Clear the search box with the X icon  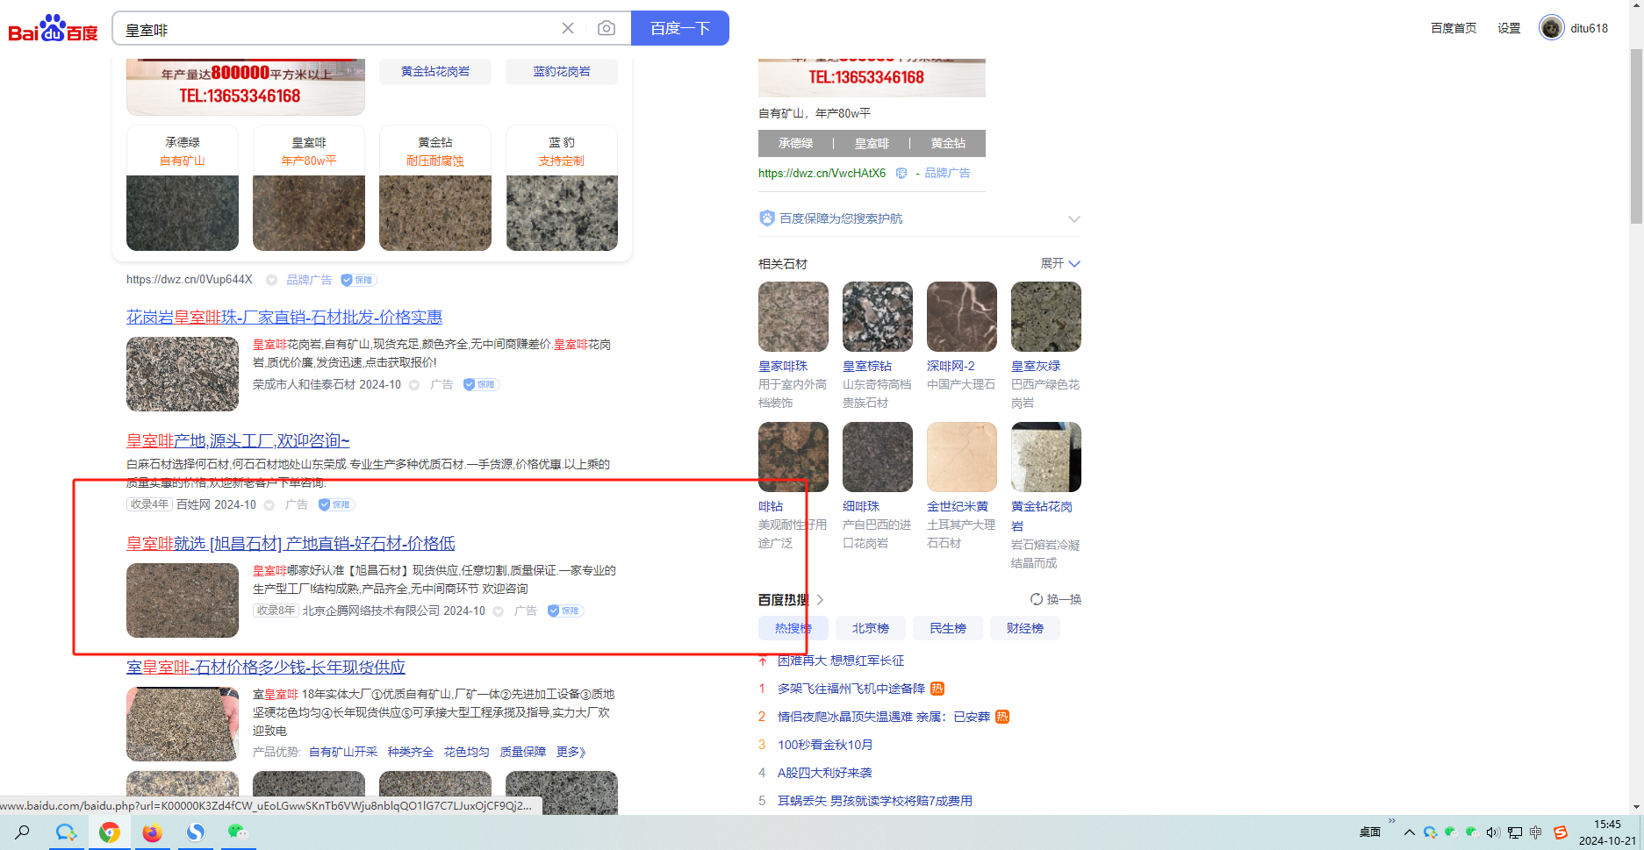click(568, 28)
